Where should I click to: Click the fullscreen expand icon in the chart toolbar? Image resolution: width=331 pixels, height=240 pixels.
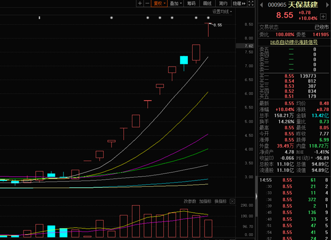click(251, 3)
